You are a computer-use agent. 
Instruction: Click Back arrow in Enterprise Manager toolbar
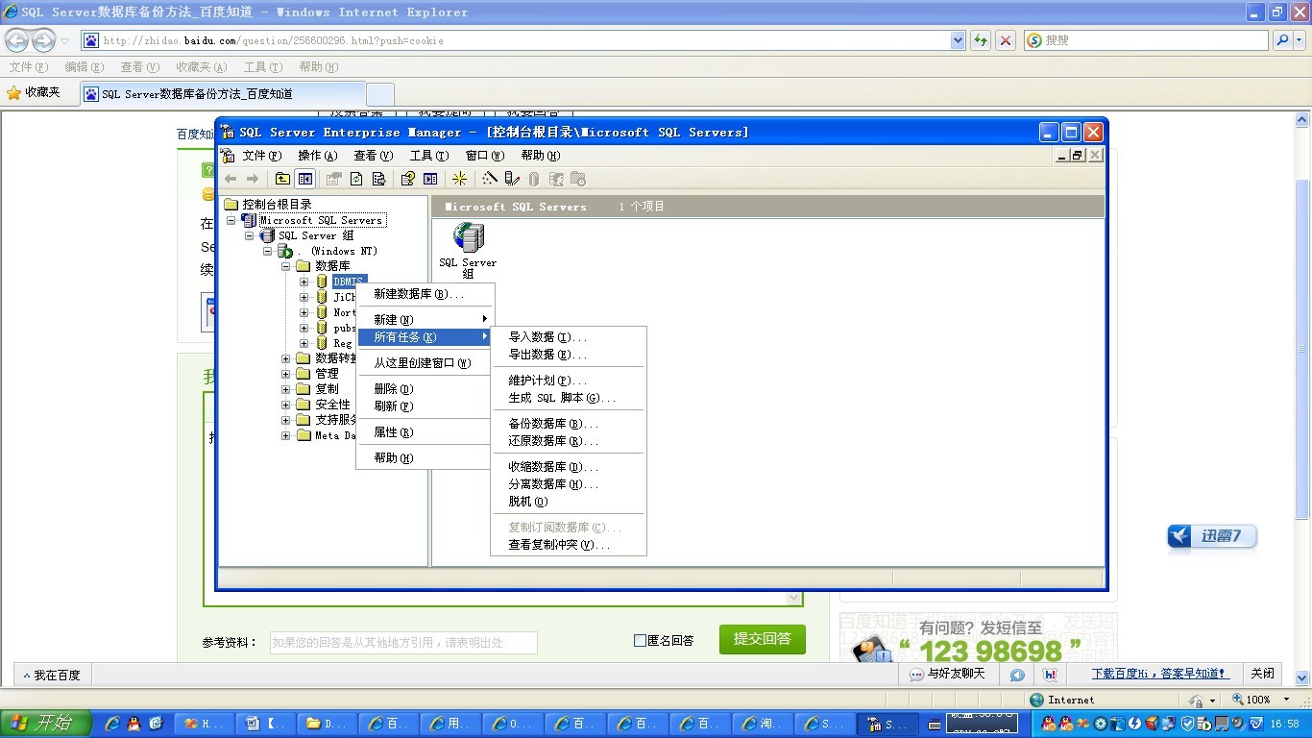[x=231, y=179]
